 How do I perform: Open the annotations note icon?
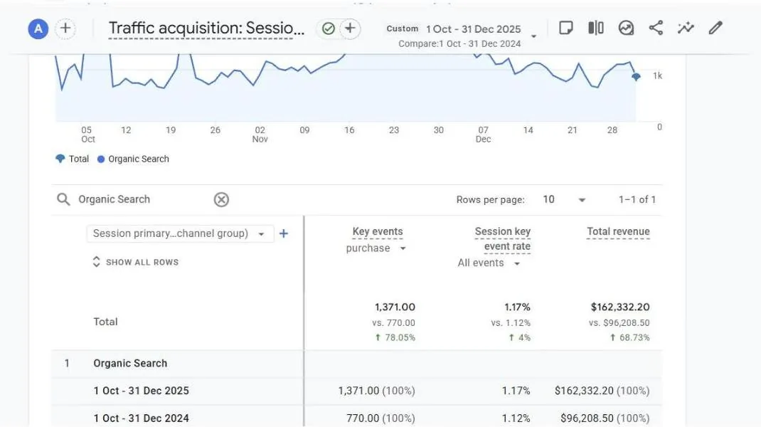point(566,28)
